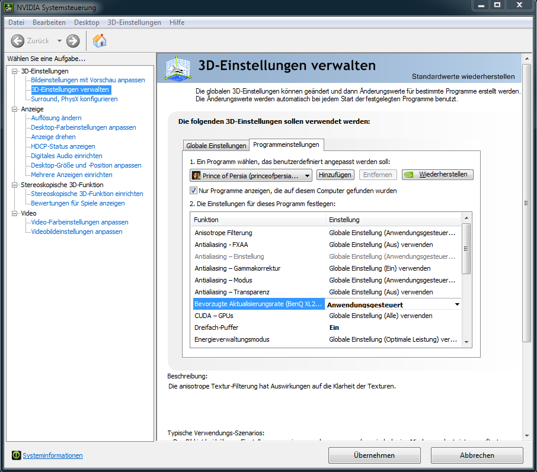Open Mehrere Anzeigen einrichten
This screenshot has width=537, height=472.
(x=72, y=175)
